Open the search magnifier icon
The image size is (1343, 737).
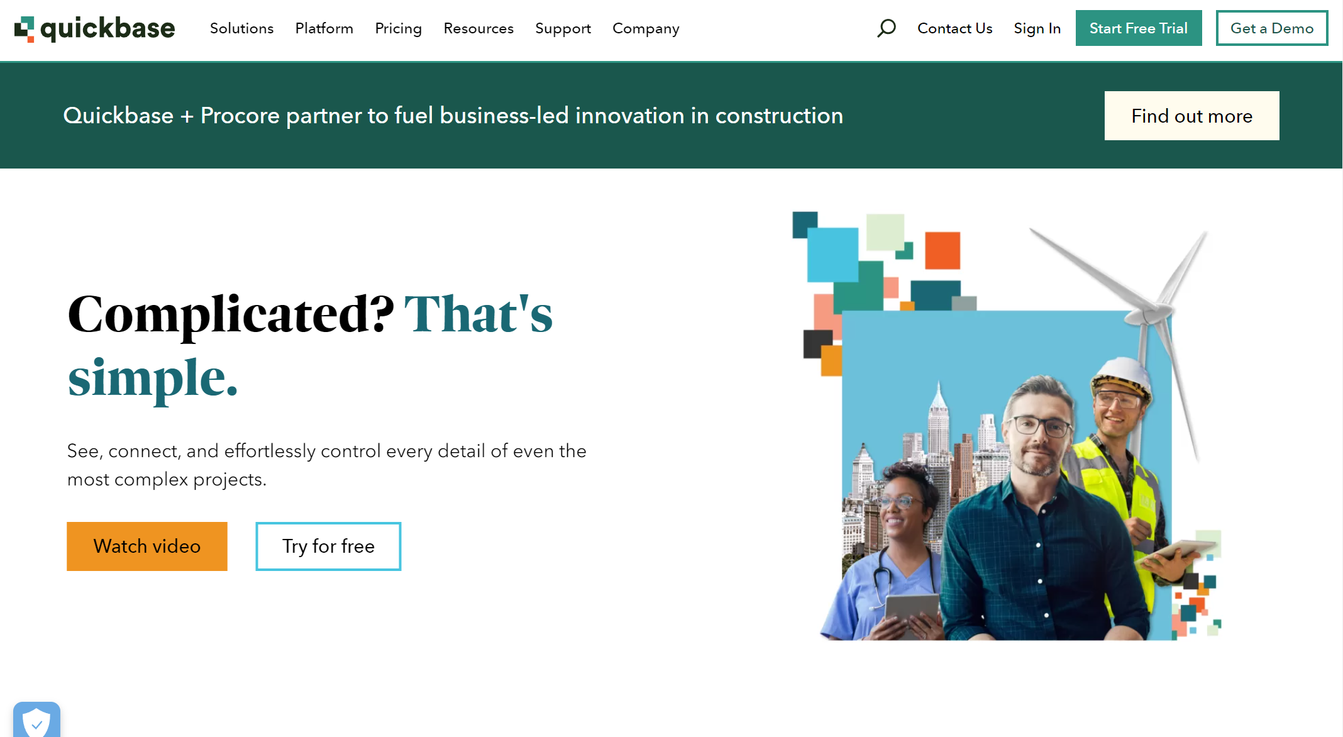887,28
